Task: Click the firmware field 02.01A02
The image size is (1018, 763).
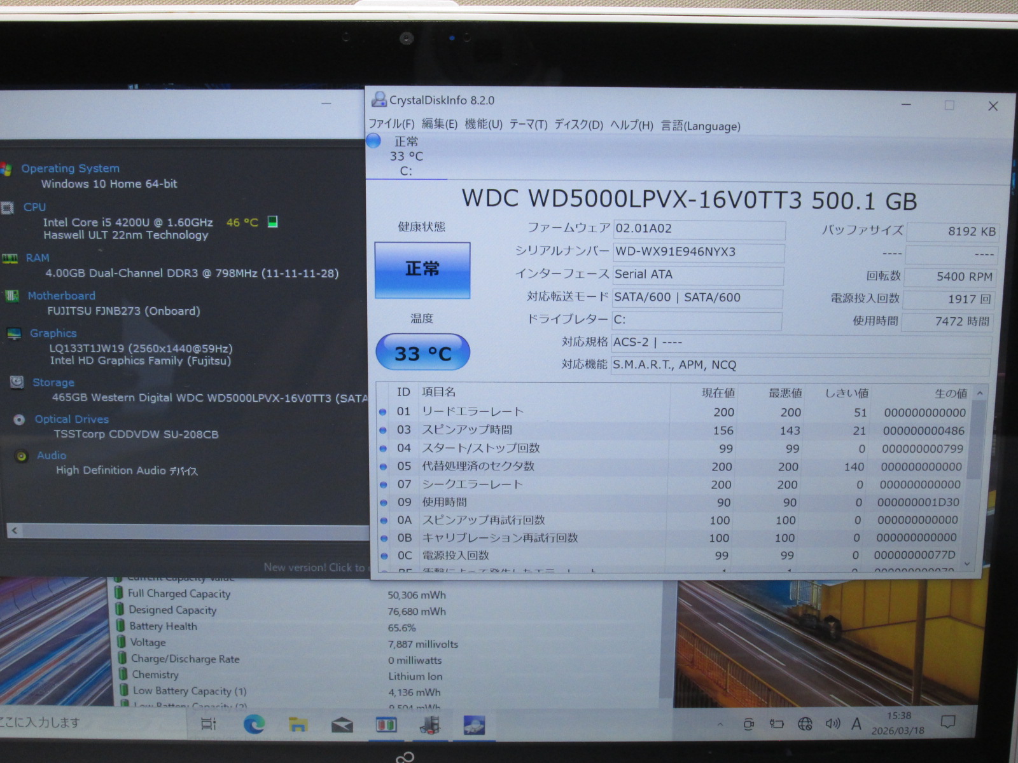Action: pos(699,229)
